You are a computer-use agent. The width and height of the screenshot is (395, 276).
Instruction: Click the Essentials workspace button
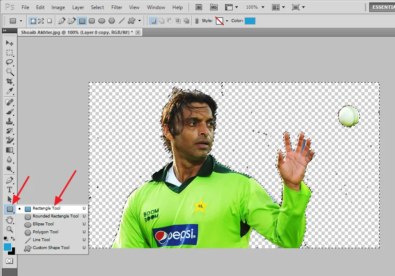(x=382, y=7)
